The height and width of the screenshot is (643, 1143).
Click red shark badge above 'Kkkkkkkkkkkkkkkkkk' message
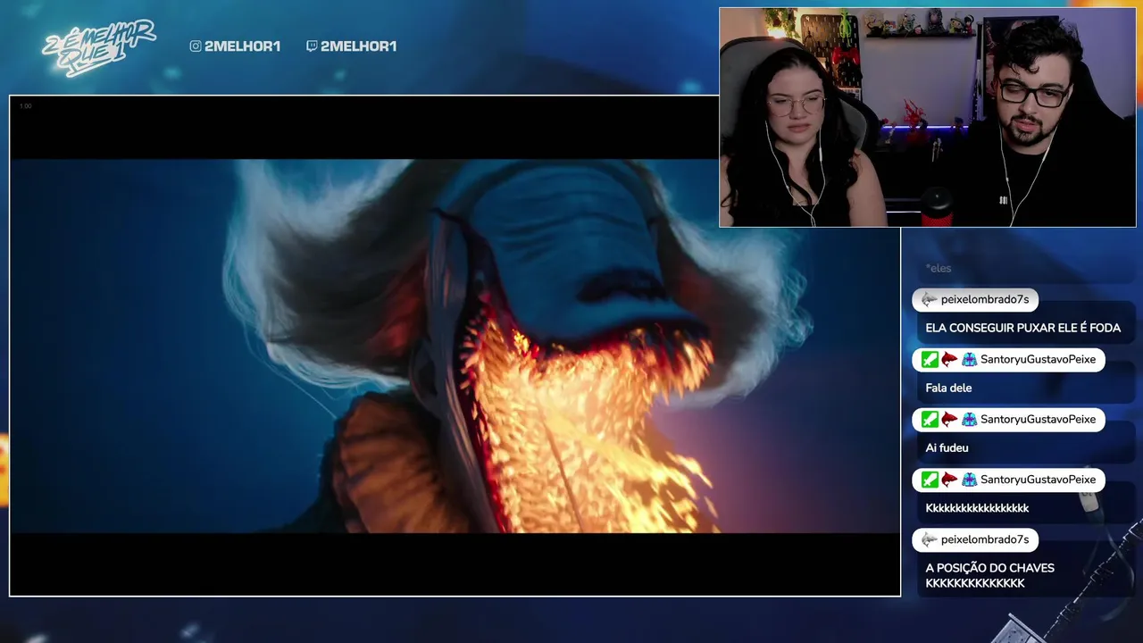pos(949,480)
